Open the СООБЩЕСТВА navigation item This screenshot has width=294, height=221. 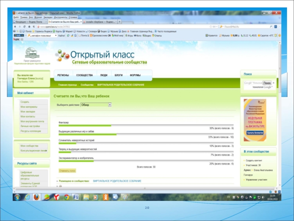point(85,75)
